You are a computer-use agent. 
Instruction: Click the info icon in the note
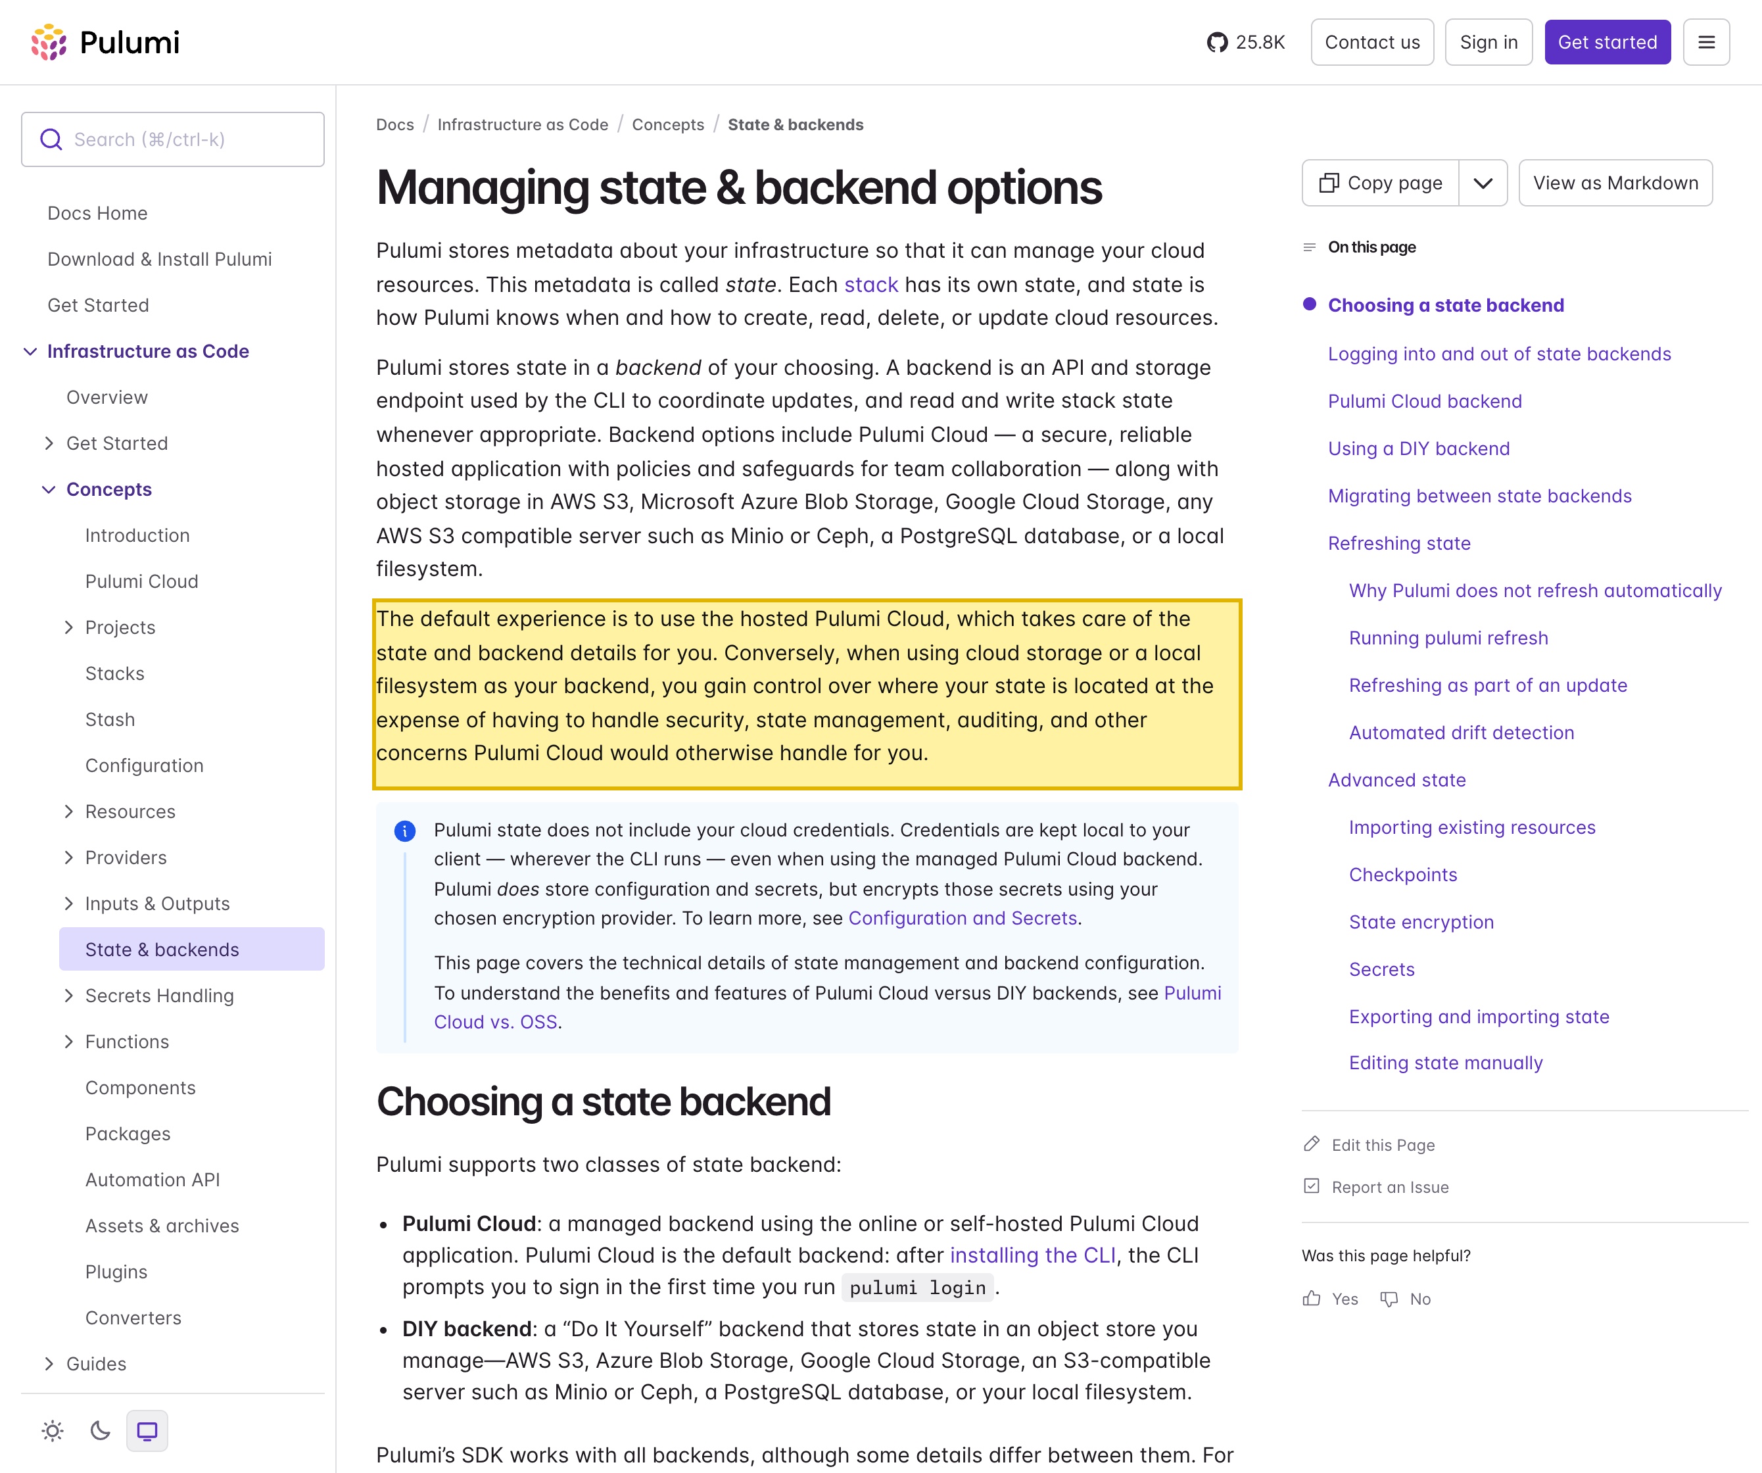pos(404,831)
